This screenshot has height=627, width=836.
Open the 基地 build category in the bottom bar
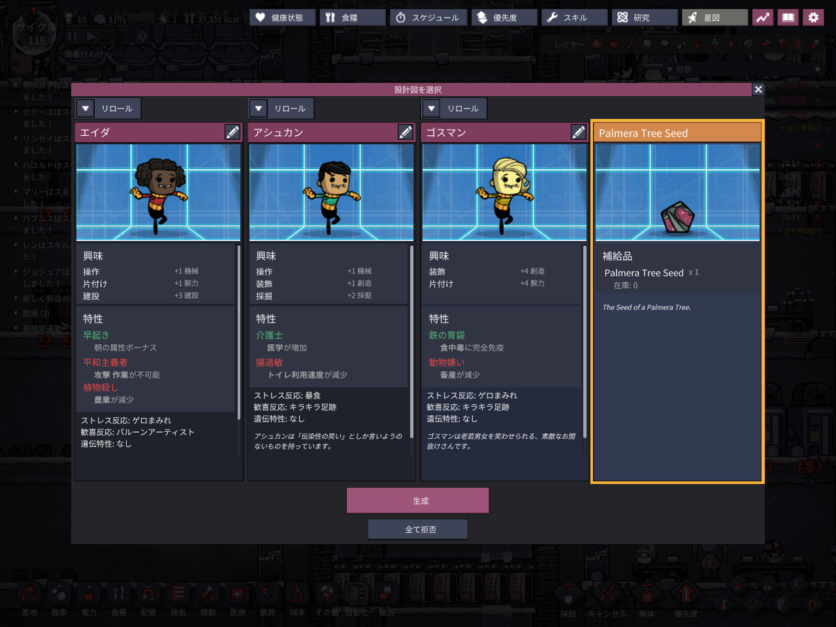(29, 598)
